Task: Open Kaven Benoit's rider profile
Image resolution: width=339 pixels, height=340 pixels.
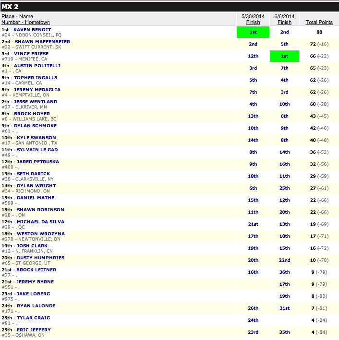Action: (x=32, y=30)
